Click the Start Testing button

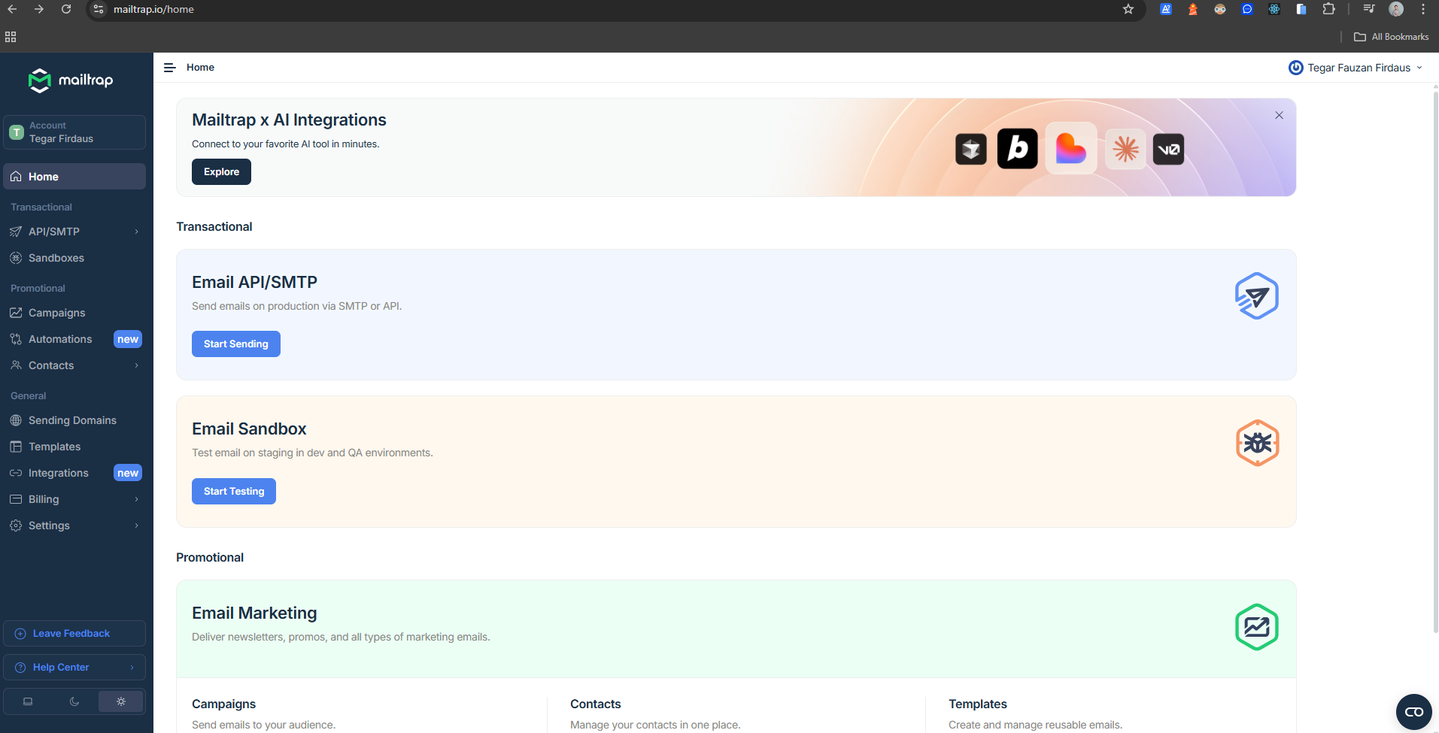[233, 491]
